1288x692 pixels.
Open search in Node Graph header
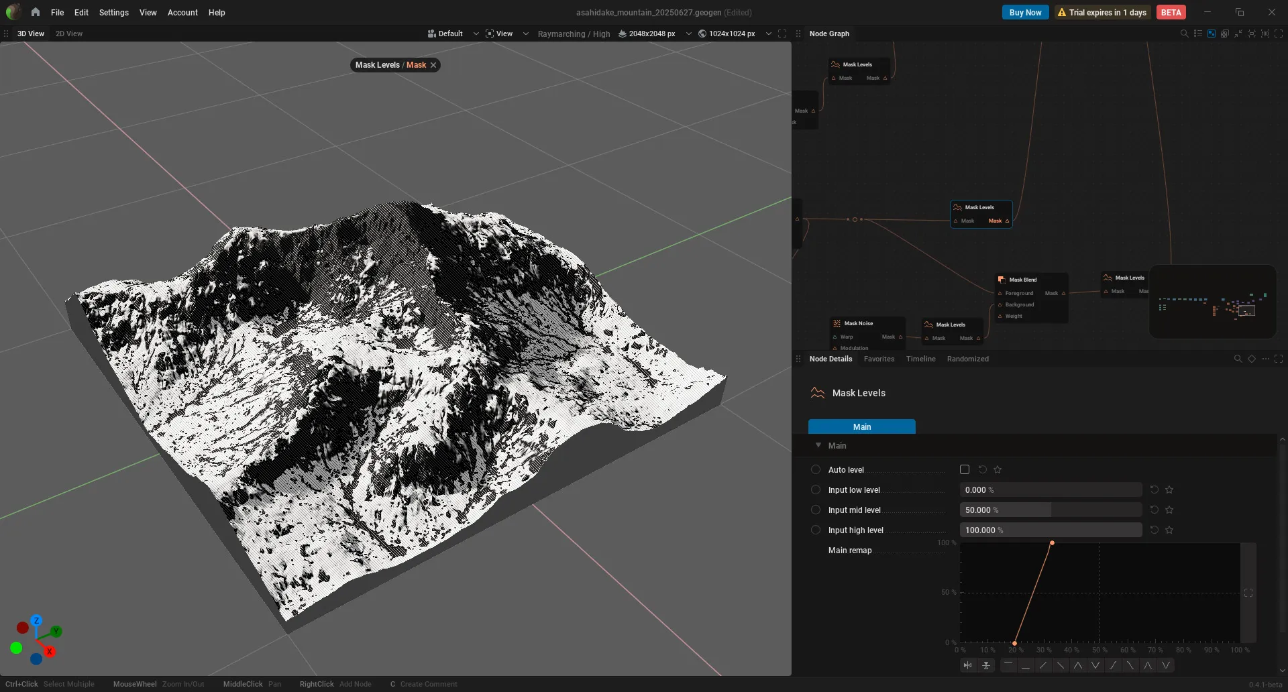(x=1184, y=34)
